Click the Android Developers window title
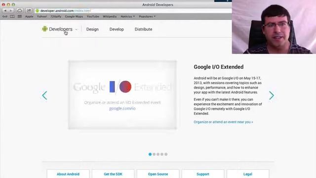Screen dimensions: 316x178 [x=158, y=4]
